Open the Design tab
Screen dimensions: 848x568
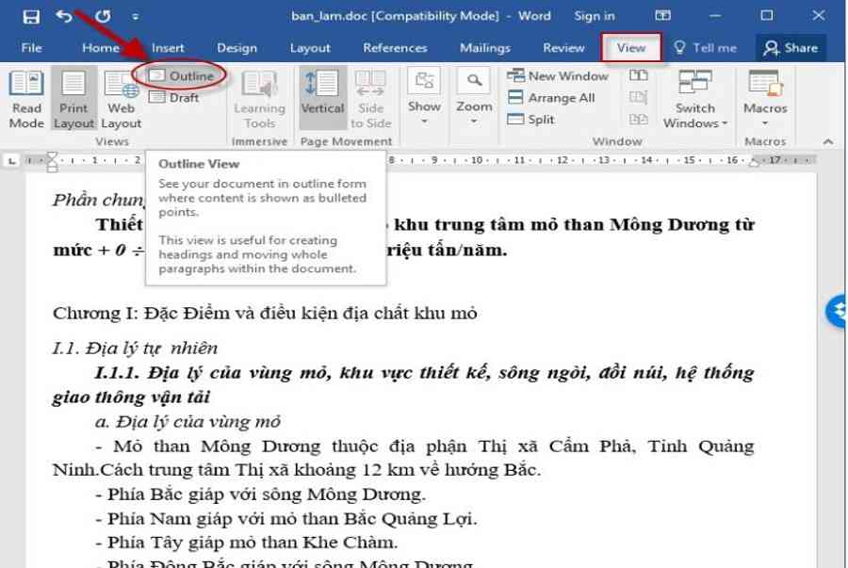(x=236, y=47)
